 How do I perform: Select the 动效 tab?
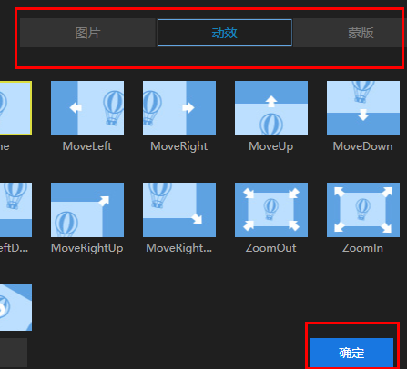(x=225, y=33)
